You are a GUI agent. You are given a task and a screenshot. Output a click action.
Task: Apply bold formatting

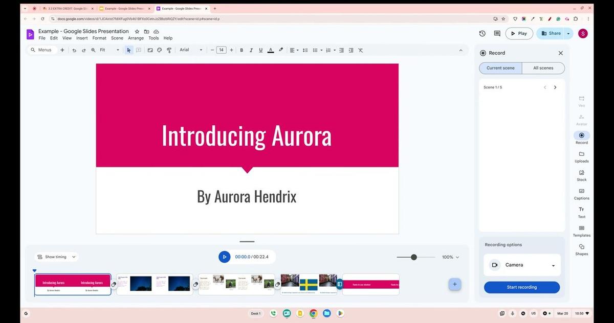click(242, 50)
